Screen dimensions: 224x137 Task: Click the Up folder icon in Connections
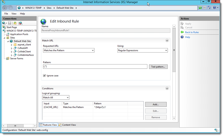tap(15, 23)
